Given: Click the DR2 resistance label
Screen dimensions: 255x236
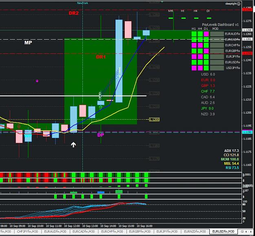Looking at the screenshot, I should point(73,13).
